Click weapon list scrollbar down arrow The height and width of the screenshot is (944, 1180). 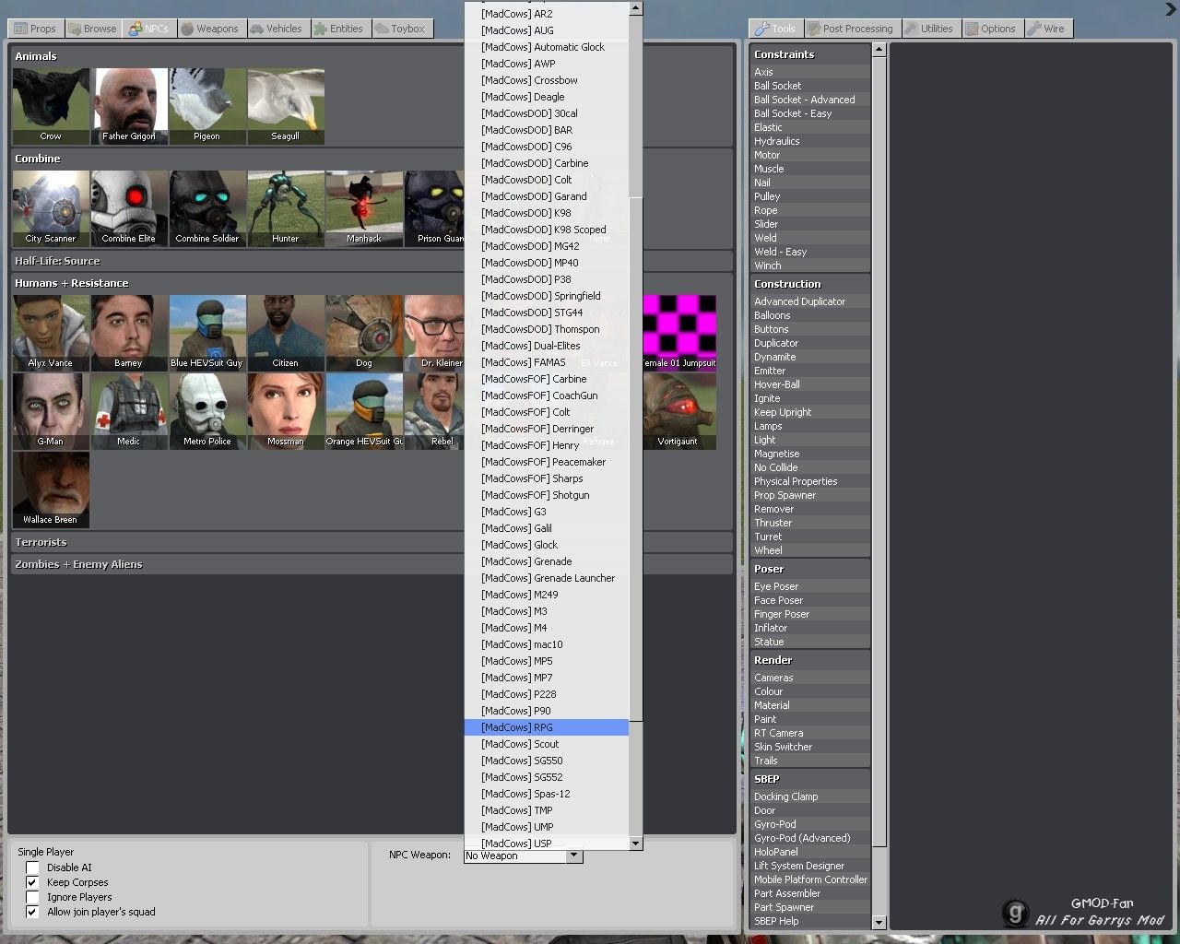[635, 843]
